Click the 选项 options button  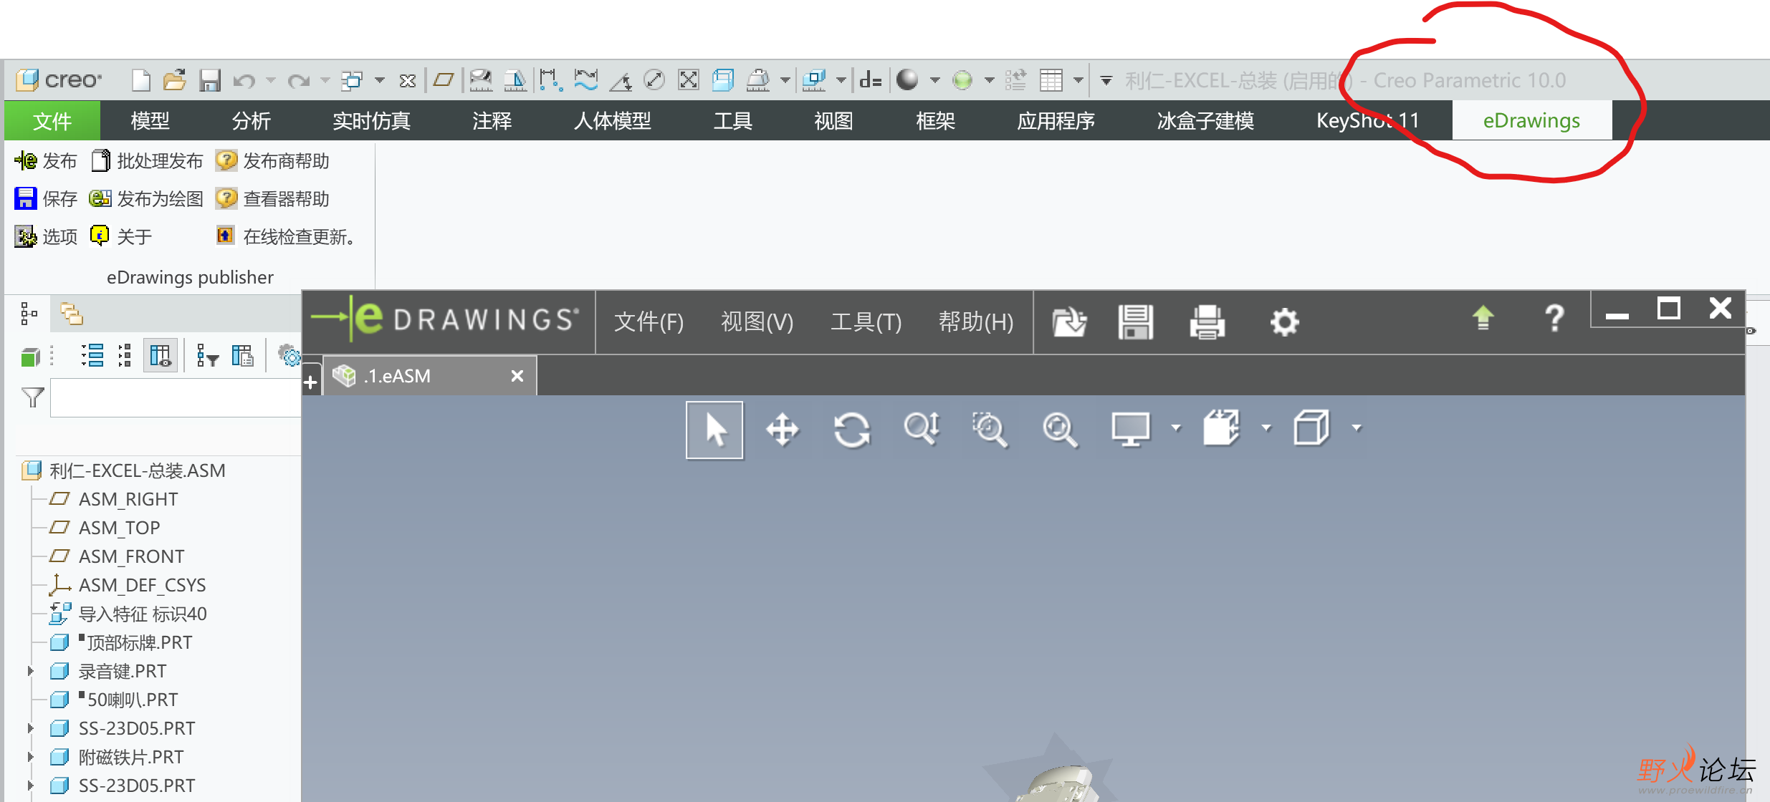(46, 236)
